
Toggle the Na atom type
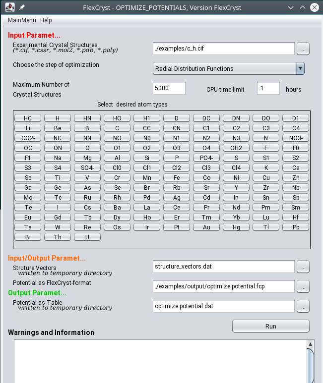58,158
